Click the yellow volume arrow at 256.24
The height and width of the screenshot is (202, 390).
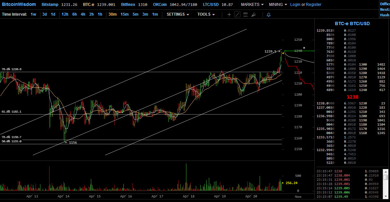(283, 183)
